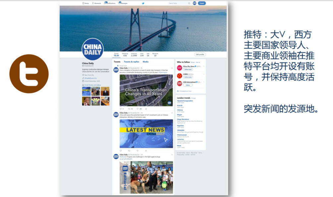Click China Daily avatar on pinned tweet
The image size is (333, 197).
coord(116,70)
